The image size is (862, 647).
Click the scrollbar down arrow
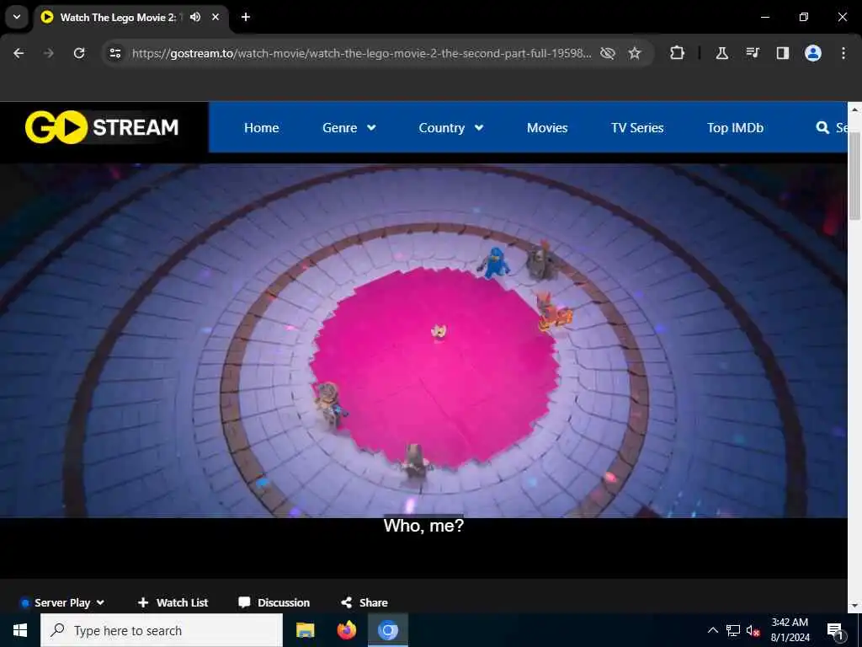click(x=854, y=606)
